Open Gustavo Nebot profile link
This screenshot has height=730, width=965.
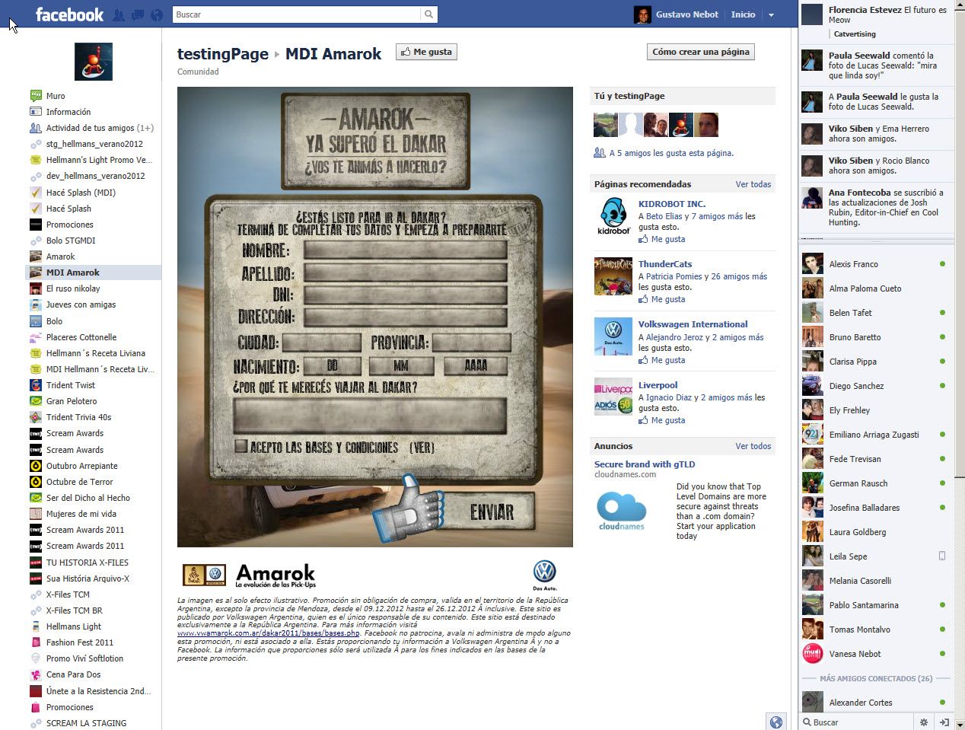(x=686, y=14)
